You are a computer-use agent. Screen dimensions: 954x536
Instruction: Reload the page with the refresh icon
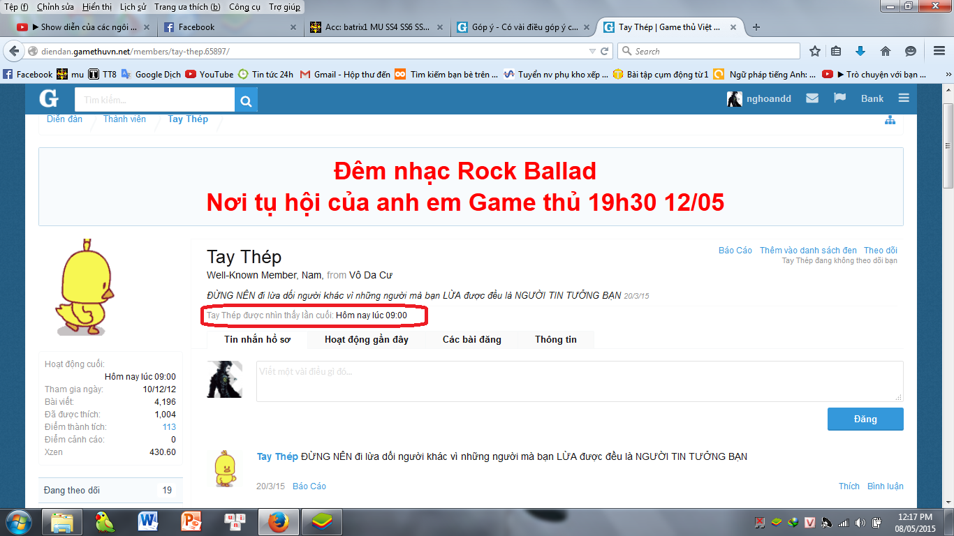(605, 51)
